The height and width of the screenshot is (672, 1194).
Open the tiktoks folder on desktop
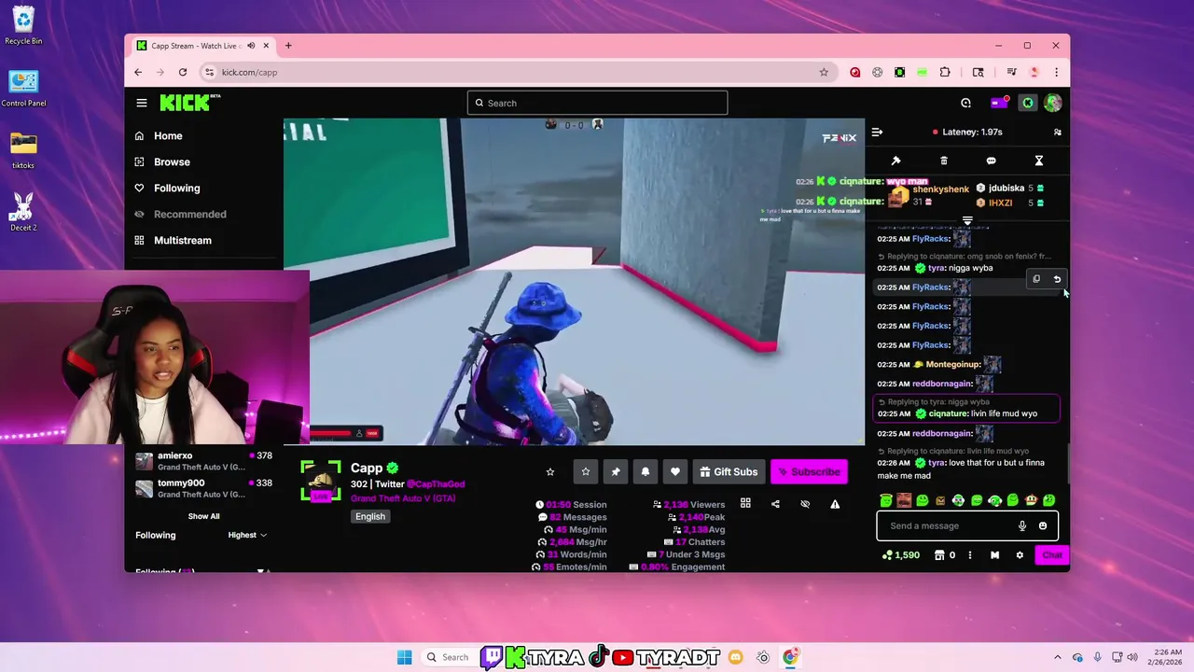click(23, 149)
